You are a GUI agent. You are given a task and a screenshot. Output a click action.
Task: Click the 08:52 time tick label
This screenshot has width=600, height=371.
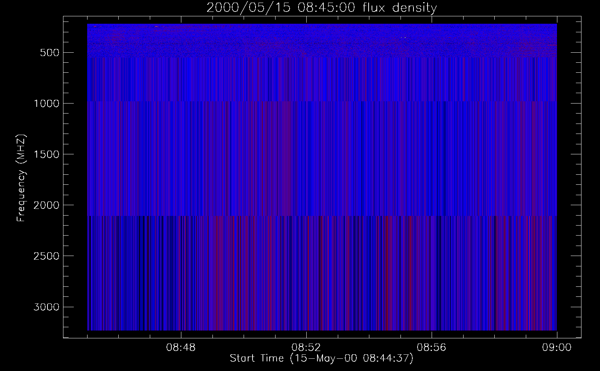coord(306,348)
